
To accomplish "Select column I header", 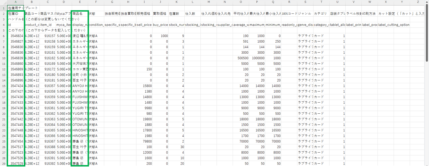I will [x=144, y=2].
